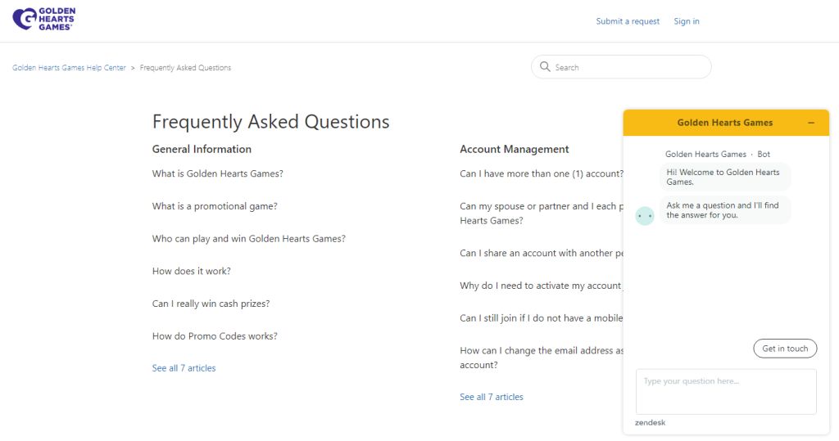Click the Golden Hearts Games logo
Viewport: 839px width, 441px height.
(43, 20)
